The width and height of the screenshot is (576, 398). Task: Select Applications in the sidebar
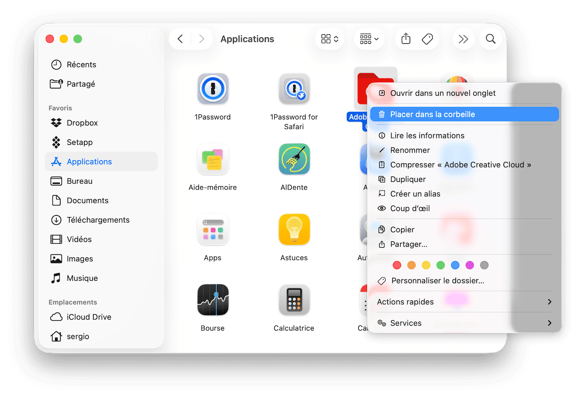click(101, 162)
